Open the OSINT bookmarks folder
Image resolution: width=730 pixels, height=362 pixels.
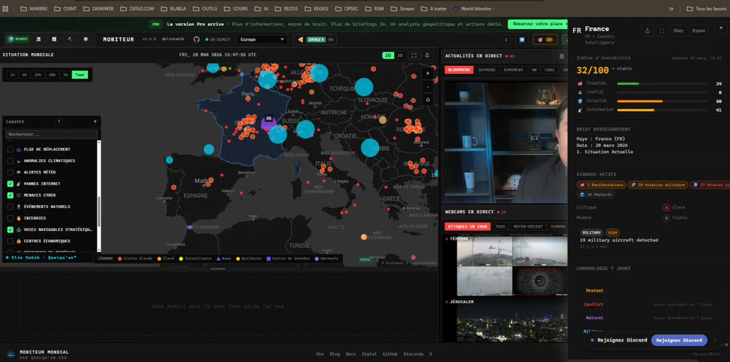coord(65,9)
